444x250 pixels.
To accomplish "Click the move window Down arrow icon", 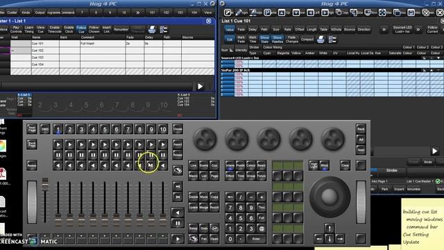I will [296, 12].
